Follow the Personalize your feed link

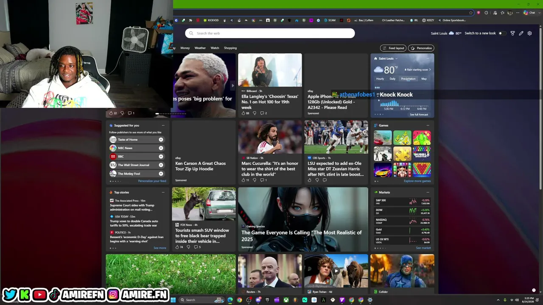(152, 181)
